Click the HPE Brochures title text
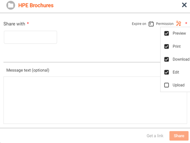The width and height of the screenshot is (190, 143). point(36,5)
